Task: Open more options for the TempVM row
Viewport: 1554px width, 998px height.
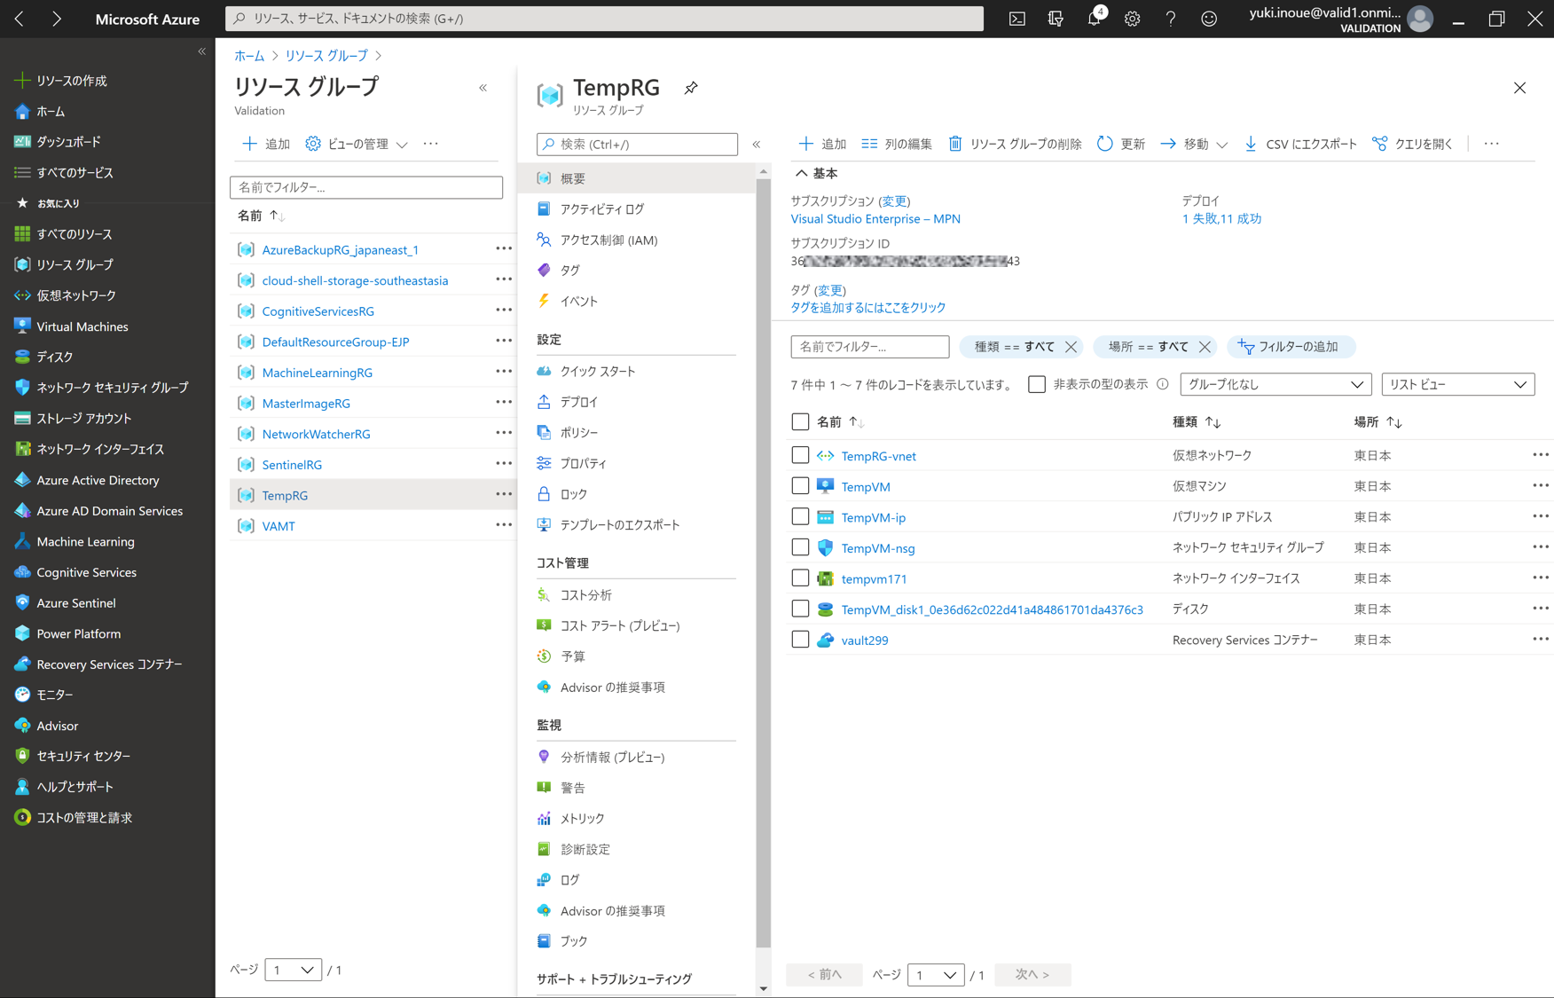Action: click(x=1541, y=486)
